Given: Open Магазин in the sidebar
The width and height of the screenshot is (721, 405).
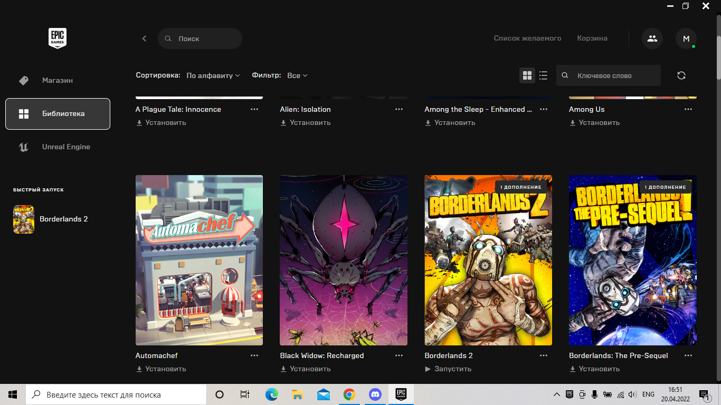Looking at the screenshot, I should point(58,81).
